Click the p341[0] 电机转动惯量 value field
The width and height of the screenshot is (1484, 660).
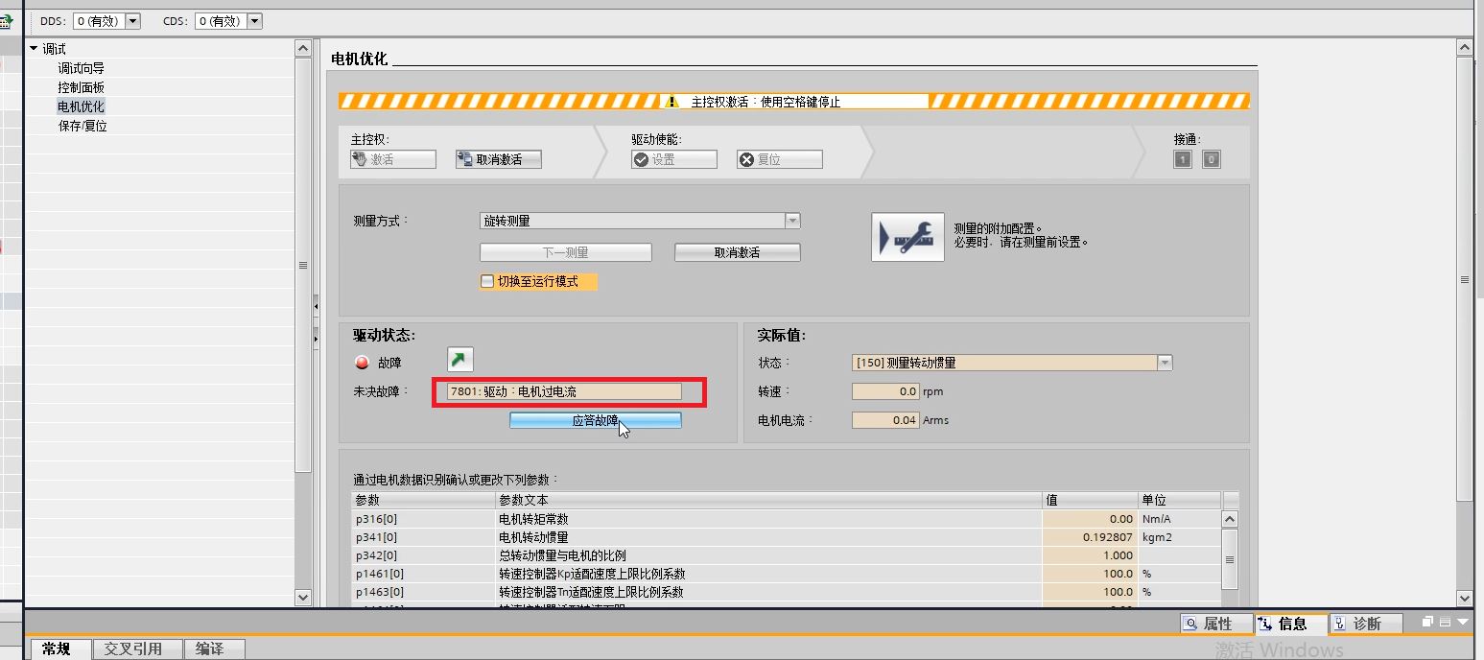[x=1088, y=537]
